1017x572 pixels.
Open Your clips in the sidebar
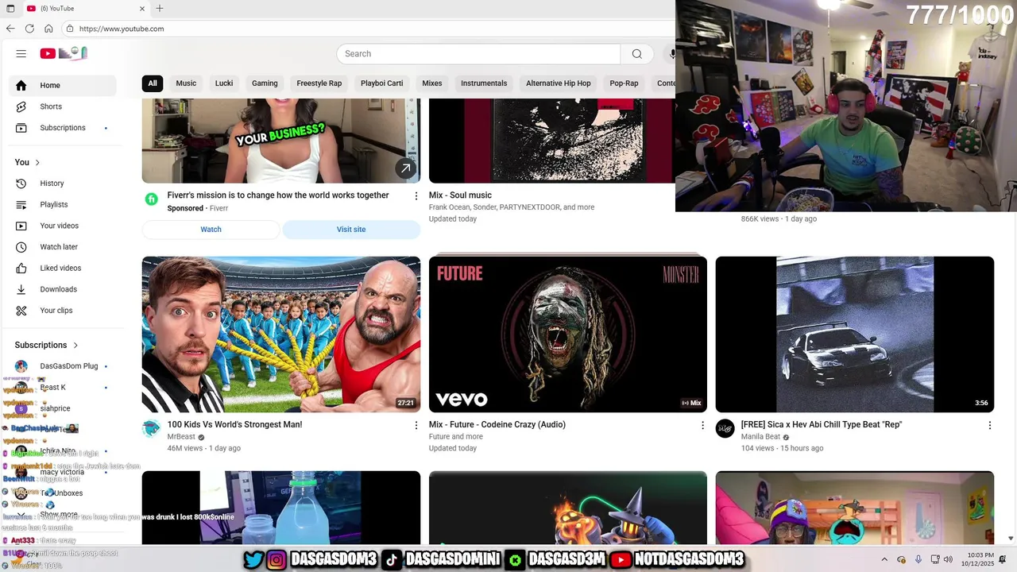(62, 311)
